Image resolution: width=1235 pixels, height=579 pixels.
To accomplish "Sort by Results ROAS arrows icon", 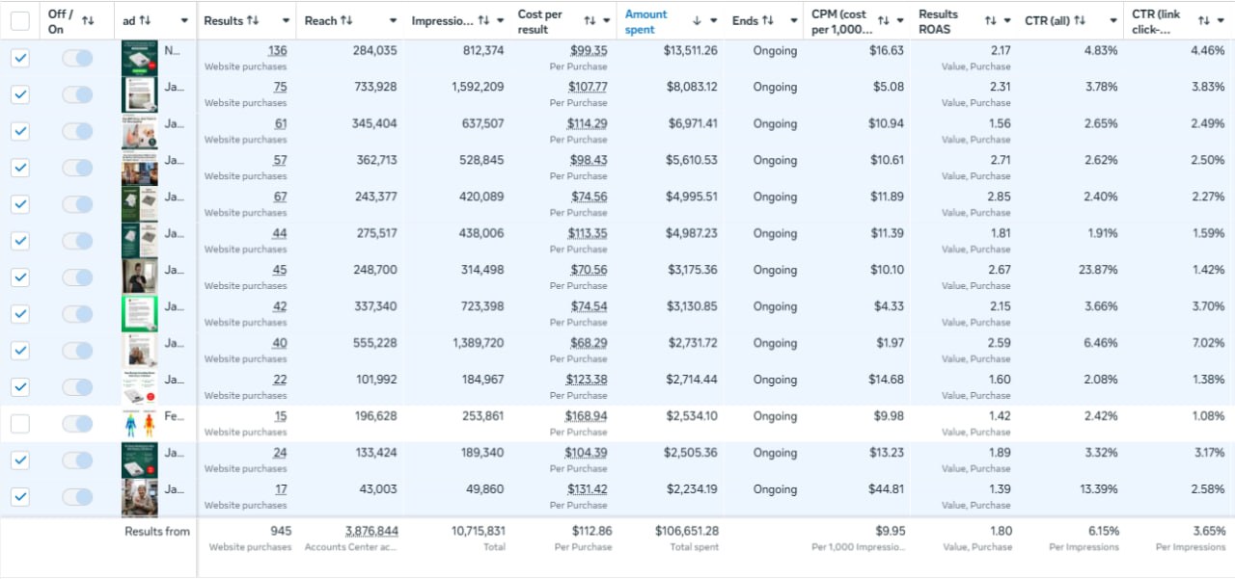I will (990, 20).
